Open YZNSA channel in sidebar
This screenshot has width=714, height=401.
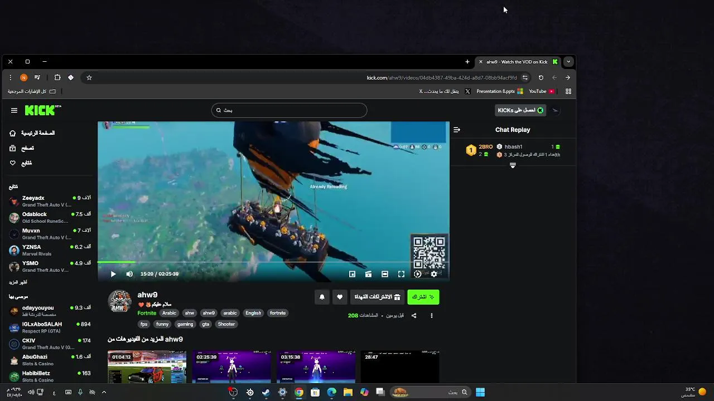(50, 250)
